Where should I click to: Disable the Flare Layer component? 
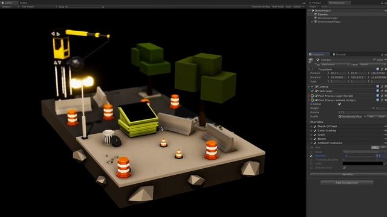click(316, 91)
